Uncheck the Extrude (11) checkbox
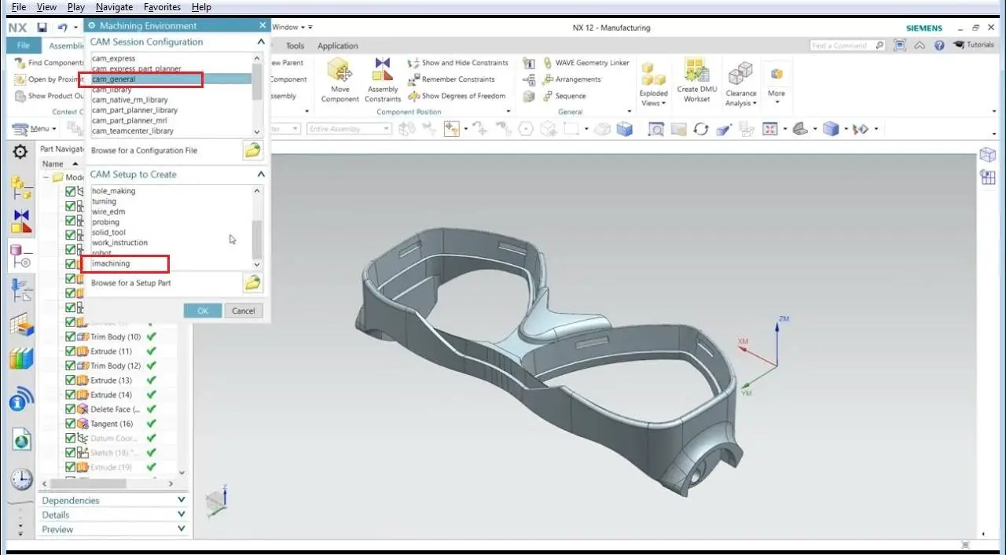Image resolution: width=1006 pixels, height=555 pixels. coord(71,351)
